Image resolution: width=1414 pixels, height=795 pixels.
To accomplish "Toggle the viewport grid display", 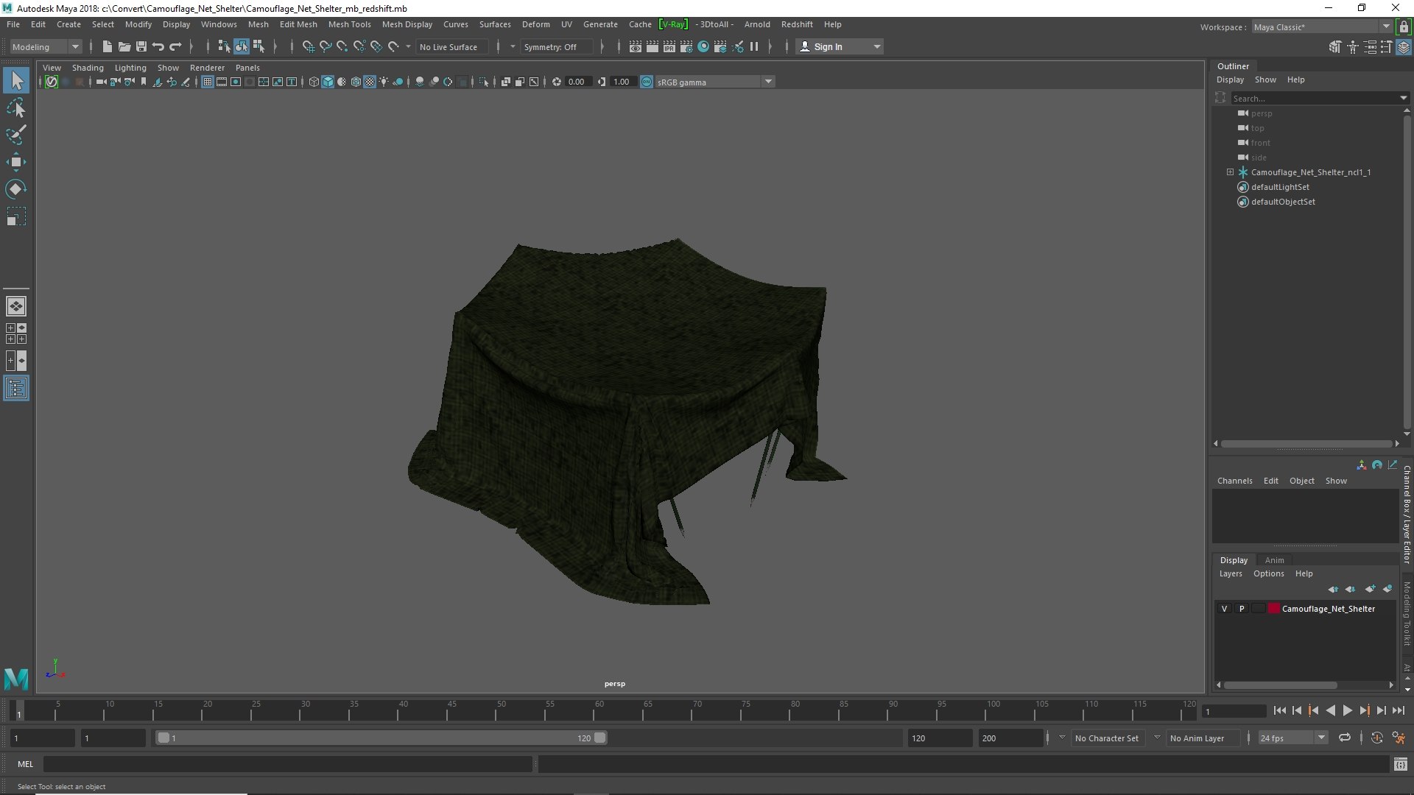I will 208,82.
